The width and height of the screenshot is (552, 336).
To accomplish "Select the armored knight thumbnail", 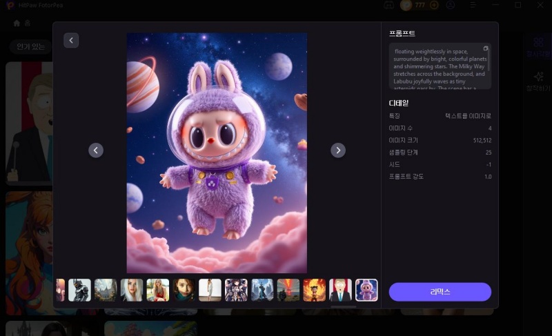I will 79,290.
